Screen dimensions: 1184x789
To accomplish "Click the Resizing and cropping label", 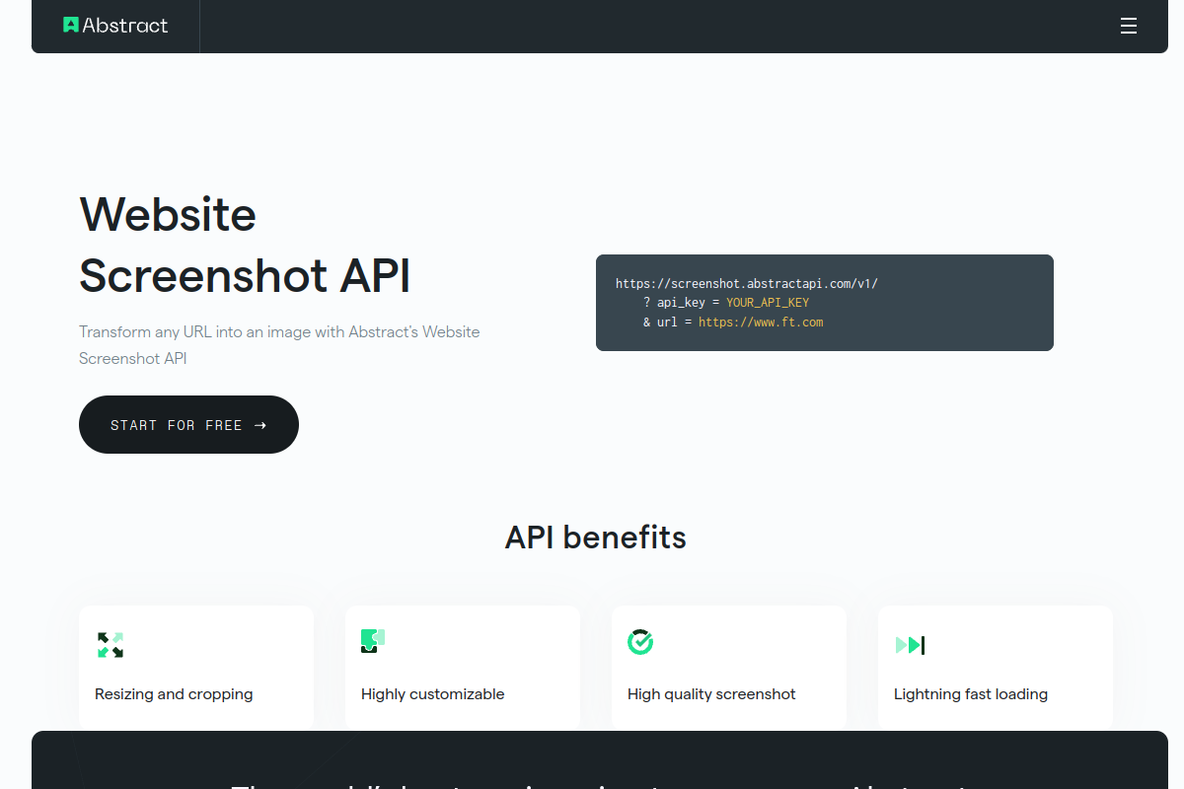I will [x=174, y=694].
